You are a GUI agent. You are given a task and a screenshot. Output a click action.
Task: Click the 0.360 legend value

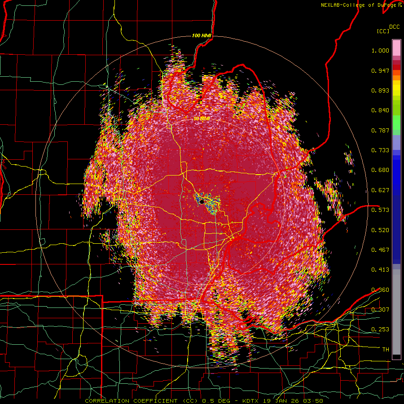380,290
